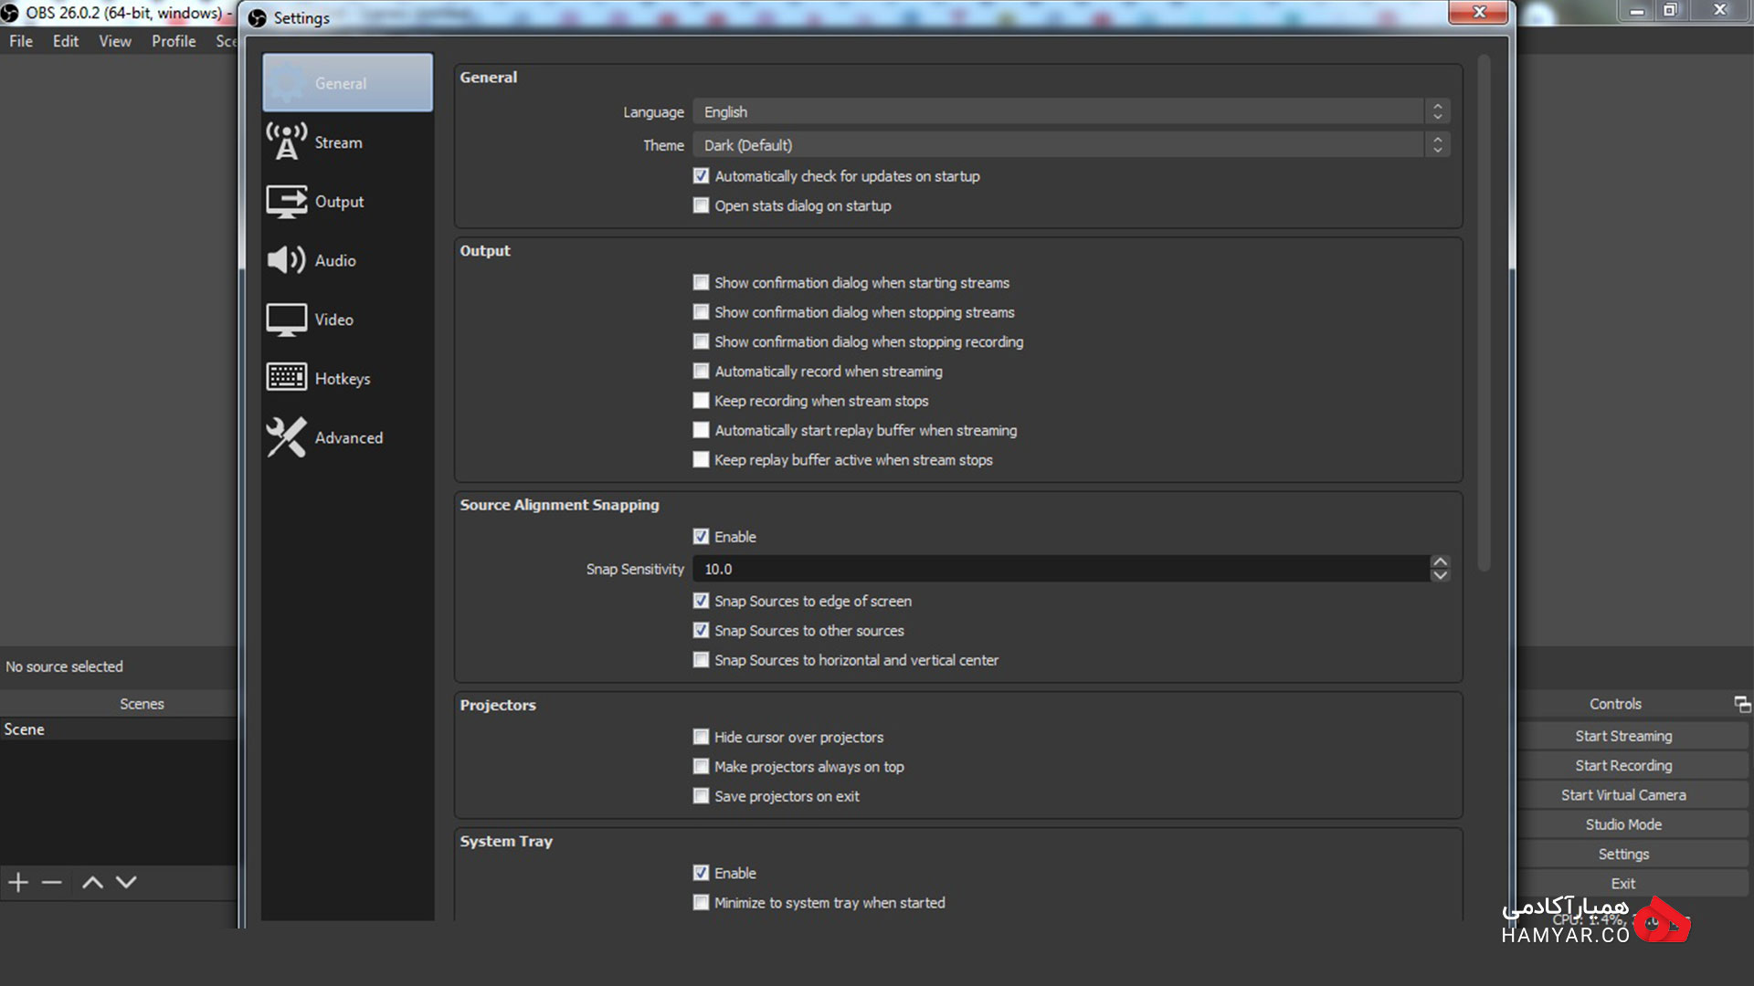Increase Snap Sensitivity with up arrow
The width and height of the screenshot is (1754, 986).
[x=1441, y=562]
